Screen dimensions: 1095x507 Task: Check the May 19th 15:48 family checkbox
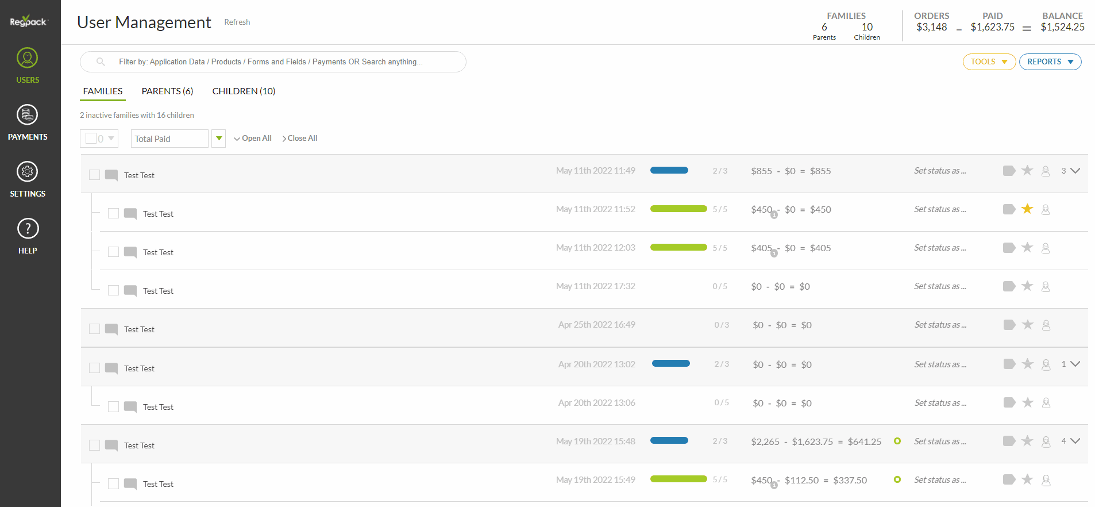tap(95, 445)
